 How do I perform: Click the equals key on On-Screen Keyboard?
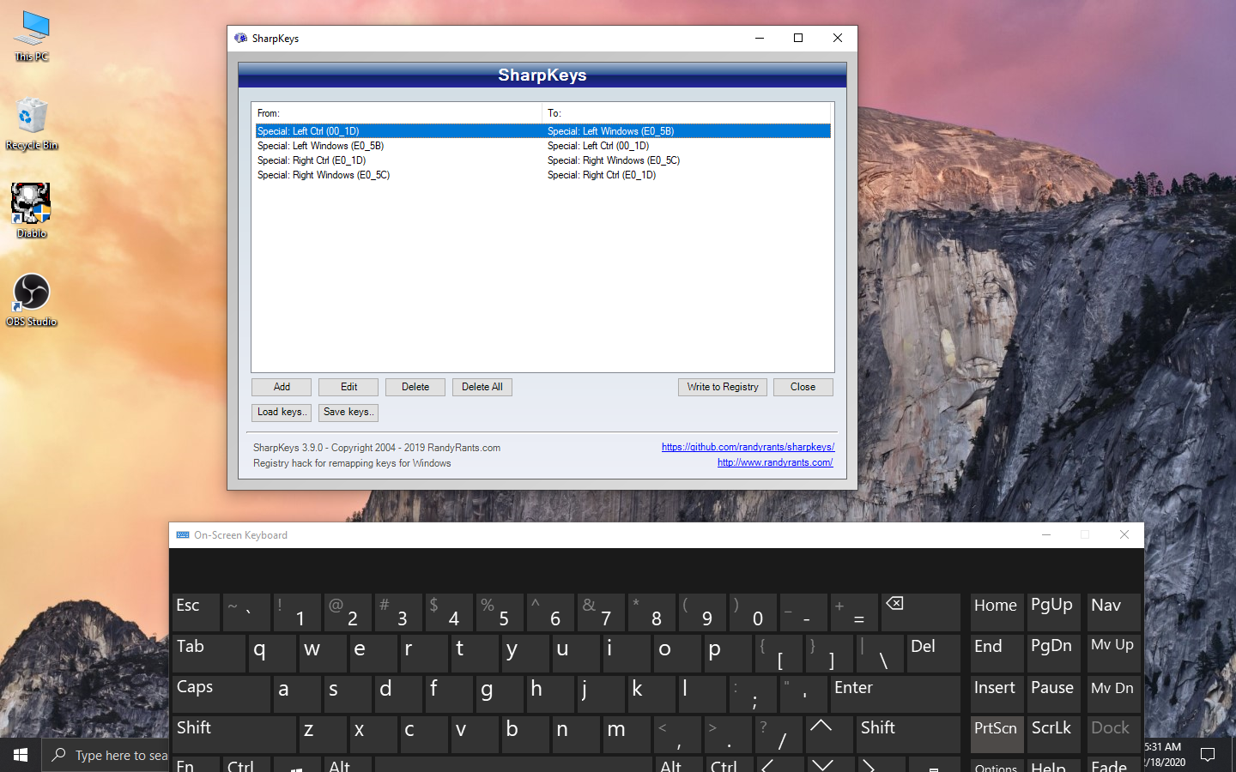click(x=855, y=612)
